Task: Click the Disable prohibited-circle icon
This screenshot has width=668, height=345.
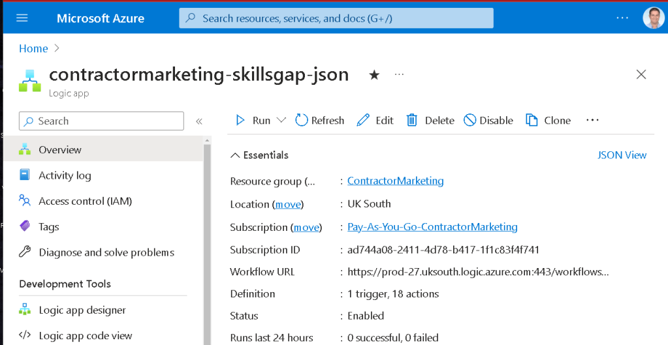Action: pos(469,121)
